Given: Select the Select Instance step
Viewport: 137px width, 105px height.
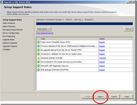Looking at the screenshot, I should 9,23.
